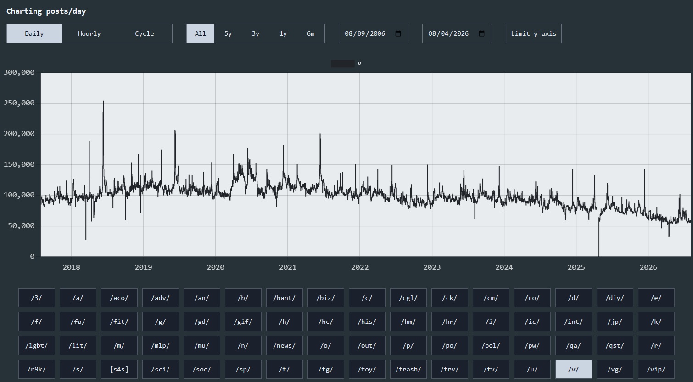Set time range to 5y
Viewport: 693px width, 382px height.
coord(228,33)
